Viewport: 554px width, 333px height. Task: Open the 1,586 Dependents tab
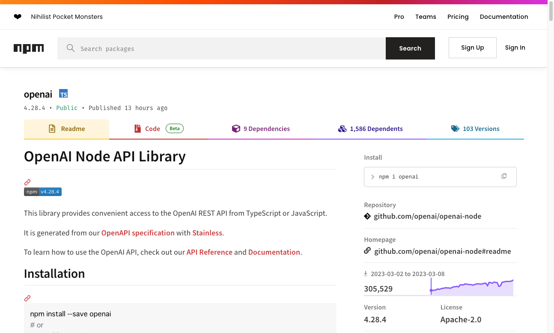370,129
